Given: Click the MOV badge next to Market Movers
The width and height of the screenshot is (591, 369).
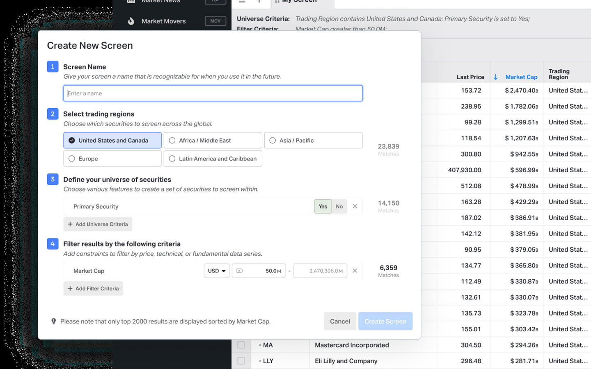Looking at the screenshot, I should (x=215, y=21).
